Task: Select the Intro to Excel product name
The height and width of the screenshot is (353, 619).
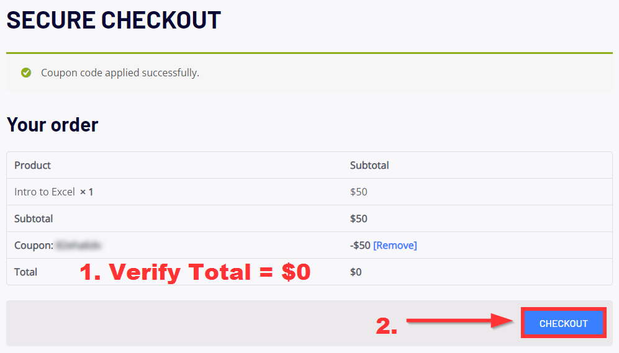Action: [x=45, y=192]
